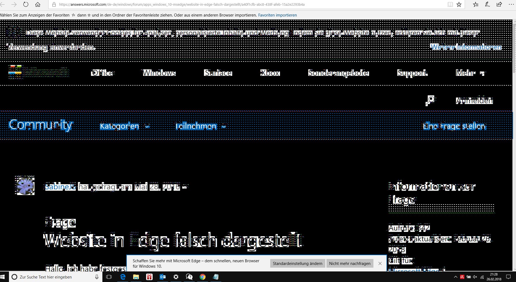
Task: Click the Edge taskbar icon
Action: [123, 277]
